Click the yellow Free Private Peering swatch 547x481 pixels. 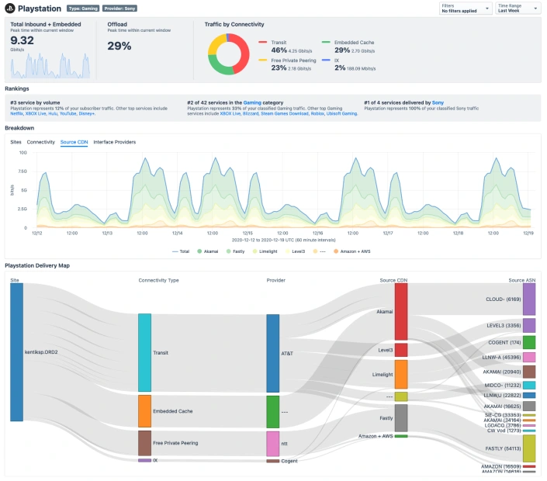263,61
